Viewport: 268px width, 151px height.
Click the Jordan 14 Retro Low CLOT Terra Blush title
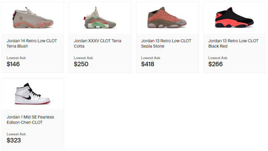pos(32,43)
